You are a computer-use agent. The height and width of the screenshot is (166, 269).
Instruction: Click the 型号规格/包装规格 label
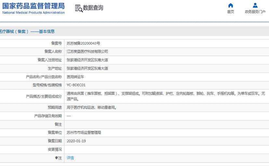click(47, 85)
